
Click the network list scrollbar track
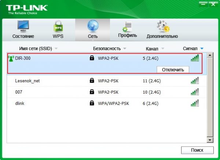(x=210, y=98)
